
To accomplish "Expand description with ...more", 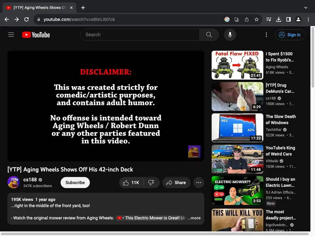I will 194,218.
